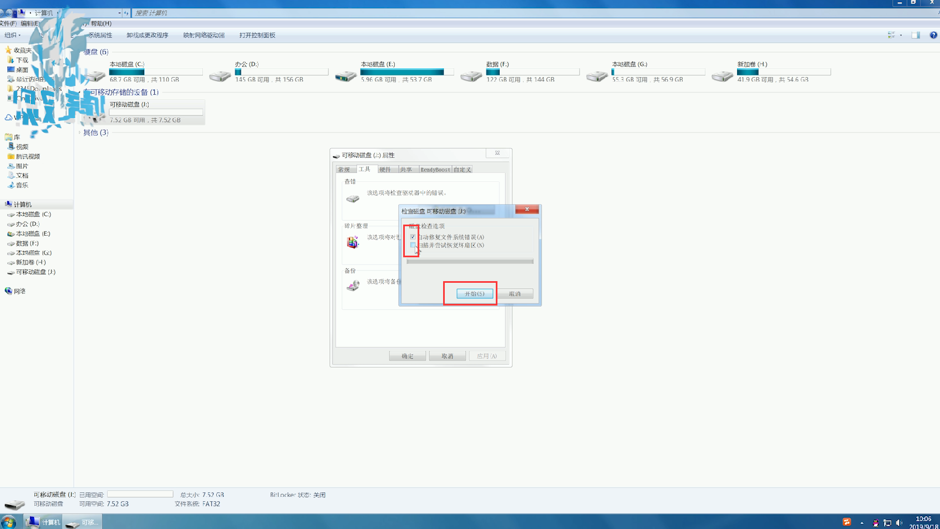Click the change view icon in toolbar

891,35
